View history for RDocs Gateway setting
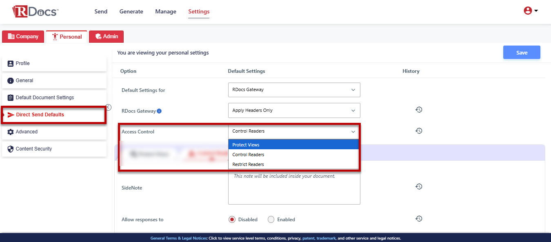The image size is (551, 242). [418, 110]
